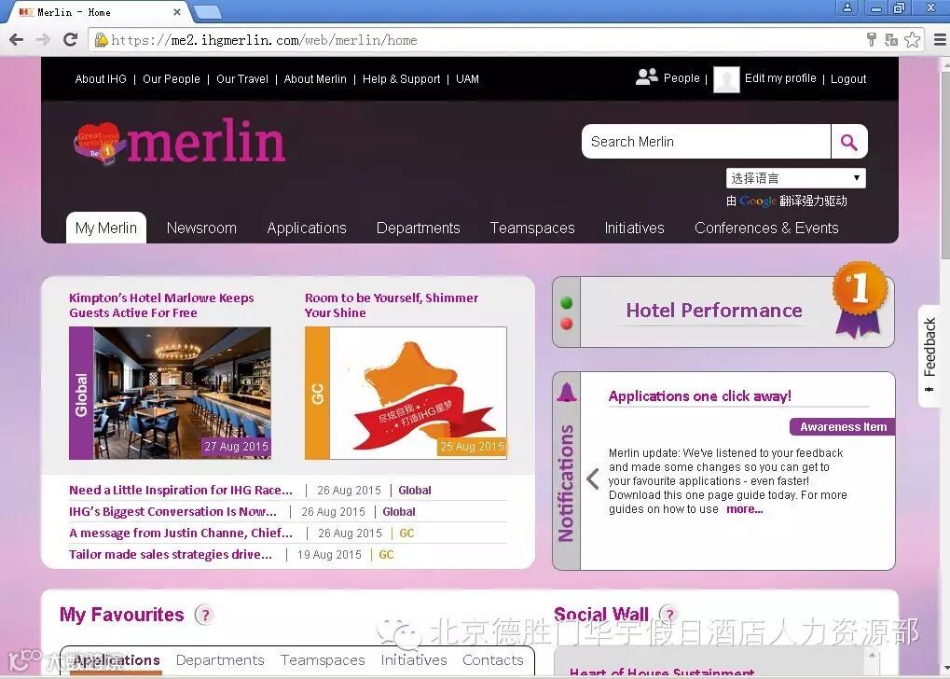Viewport: 950px width, 679px height.
Task: Select Contacts tab under My Favourites
Action: pyautogui.click(x=492, y=660)
